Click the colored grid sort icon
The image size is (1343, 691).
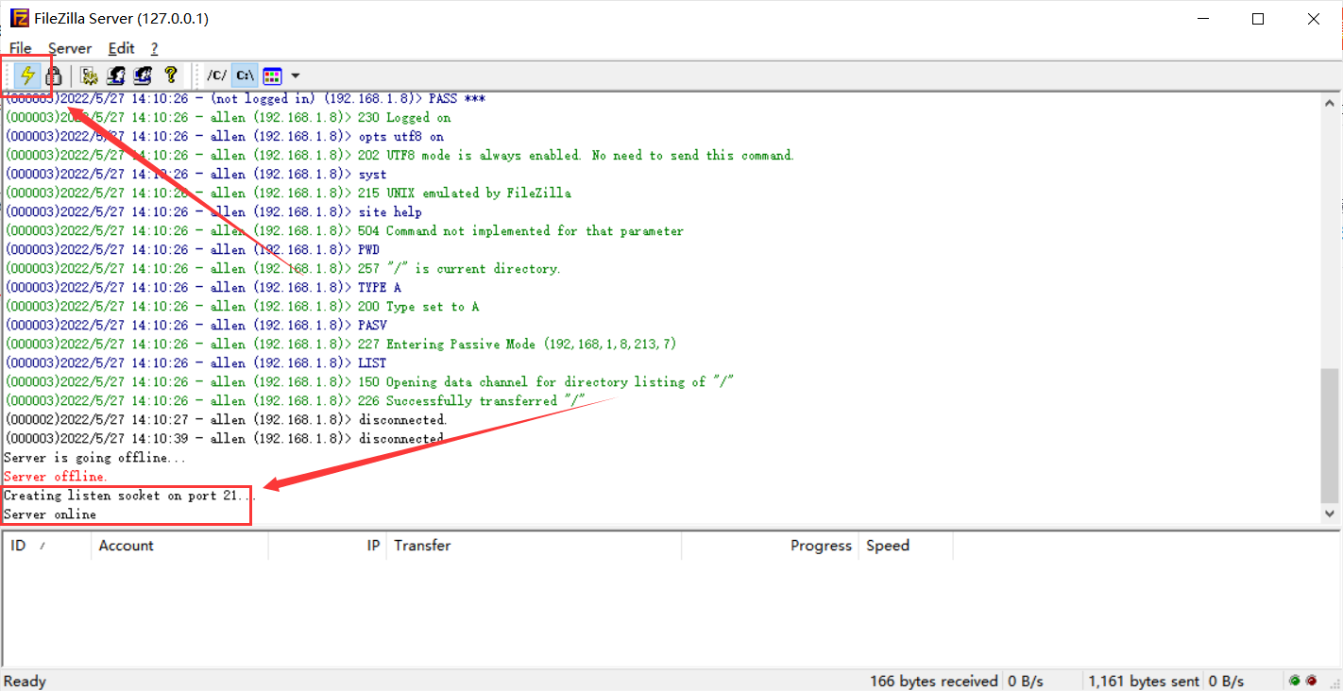(272, 76)
